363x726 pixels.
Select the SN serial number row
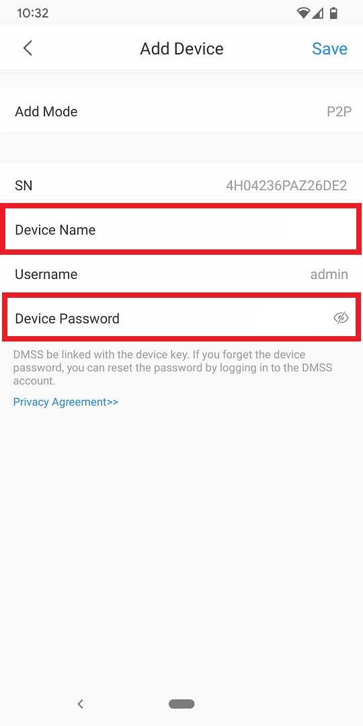pyautogui.click(x=182, y=186)
